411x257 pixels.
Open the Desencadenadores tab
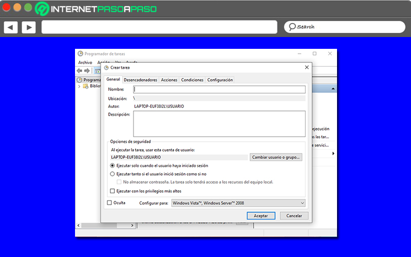(x=140, y=80)
